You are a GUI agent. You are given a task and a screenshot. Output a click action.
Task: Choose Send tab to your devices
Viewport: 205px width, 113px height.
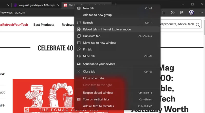99,64
